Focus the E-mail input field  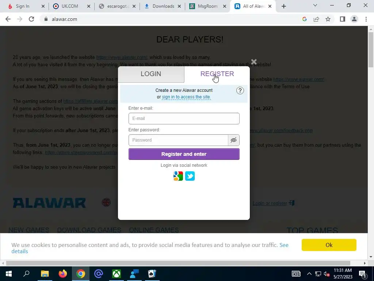pyautogui.click(x=184, y=119)
